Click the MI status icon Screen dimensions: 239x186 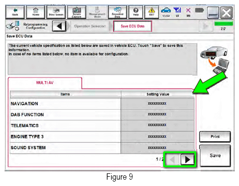coord(188,12)
